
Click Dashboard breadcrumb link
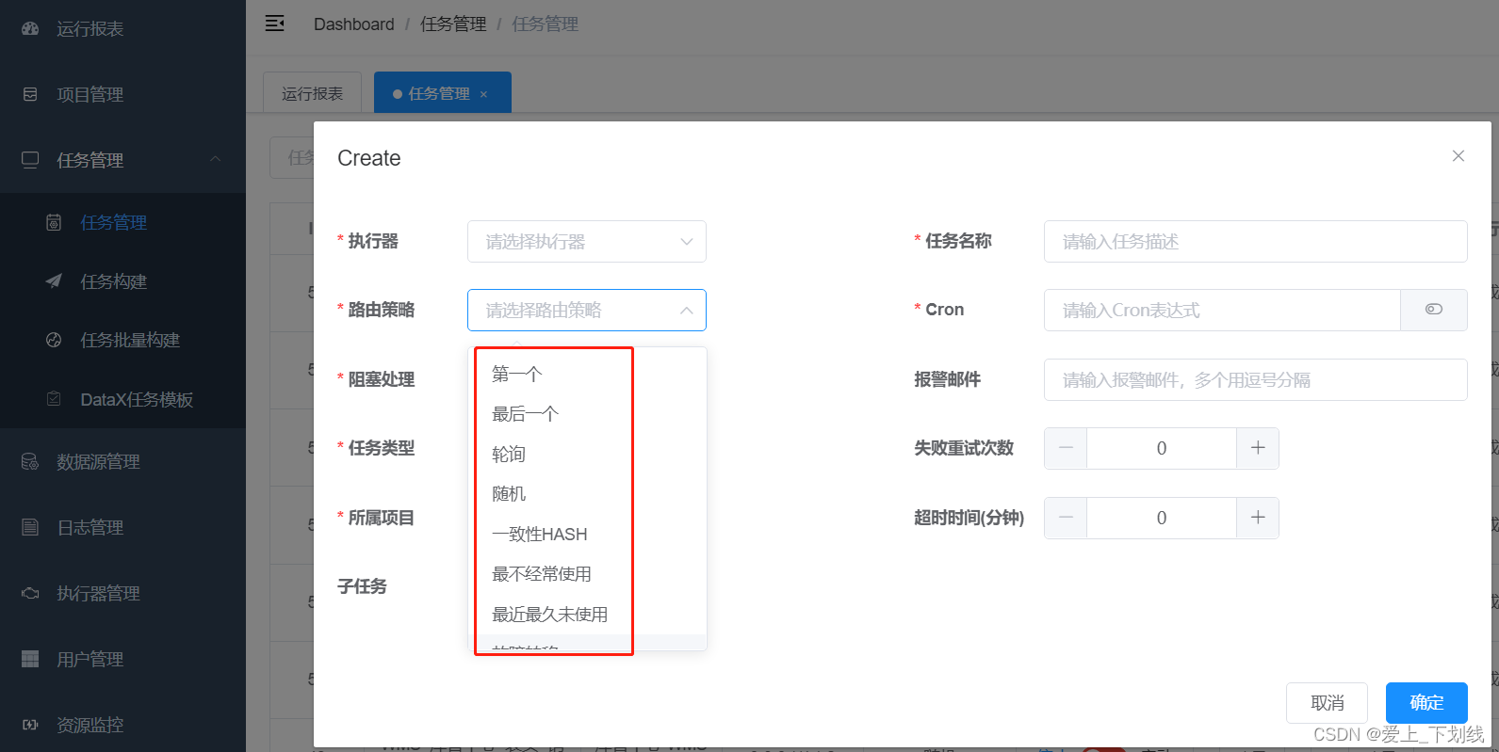coord(353,24)
